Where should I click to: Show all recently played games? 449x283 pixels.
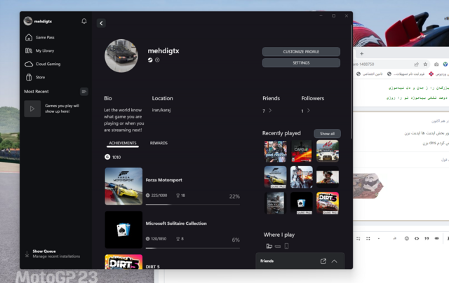click(327, 133)
